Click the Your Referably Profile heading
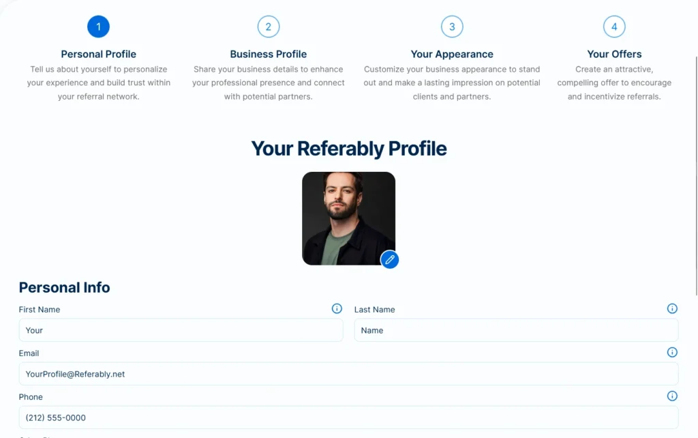This screenshot has height=438, width=698. (x=349, y=148)
